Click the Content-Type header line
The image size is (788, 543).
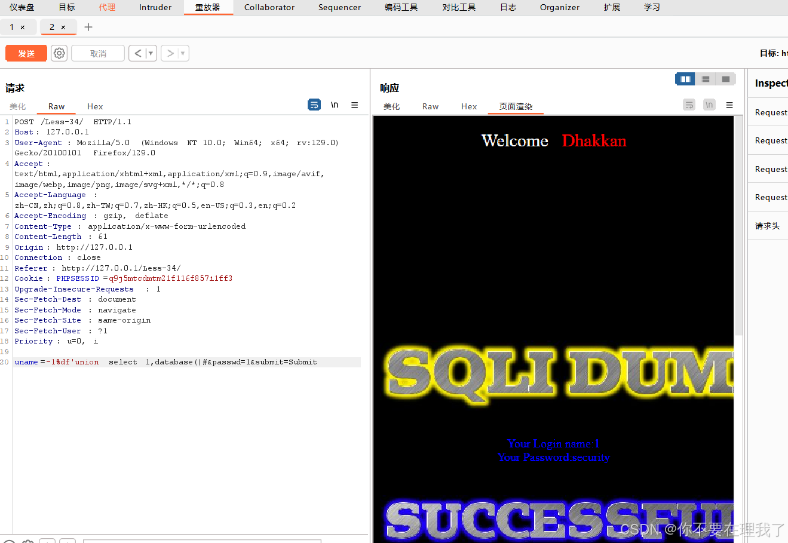click(130, 226)
